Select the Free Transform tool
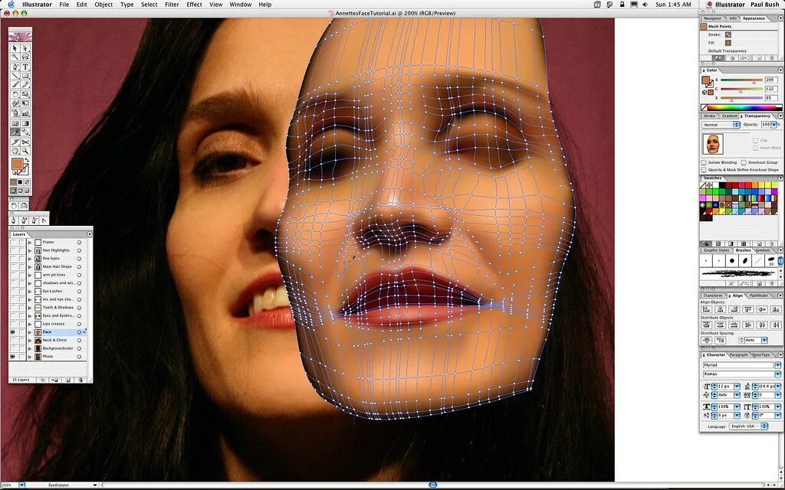 [25, 103]
